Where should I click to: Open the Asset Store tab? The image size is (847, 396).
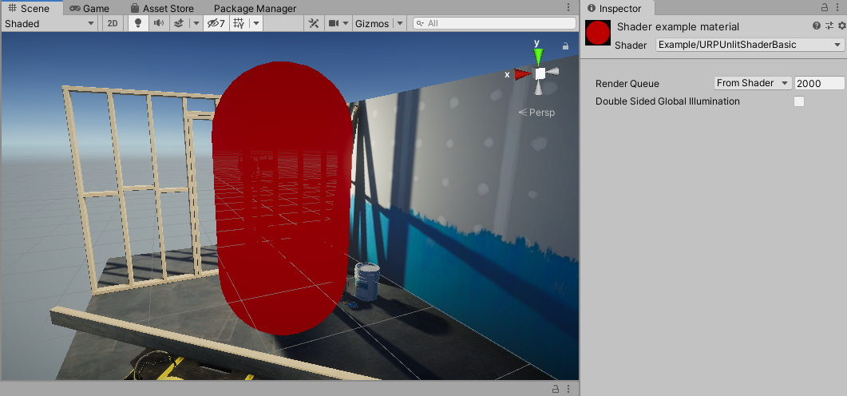point(162,8)
